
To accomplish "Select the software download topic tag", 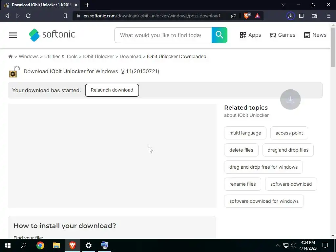I will tap(291, 184).
